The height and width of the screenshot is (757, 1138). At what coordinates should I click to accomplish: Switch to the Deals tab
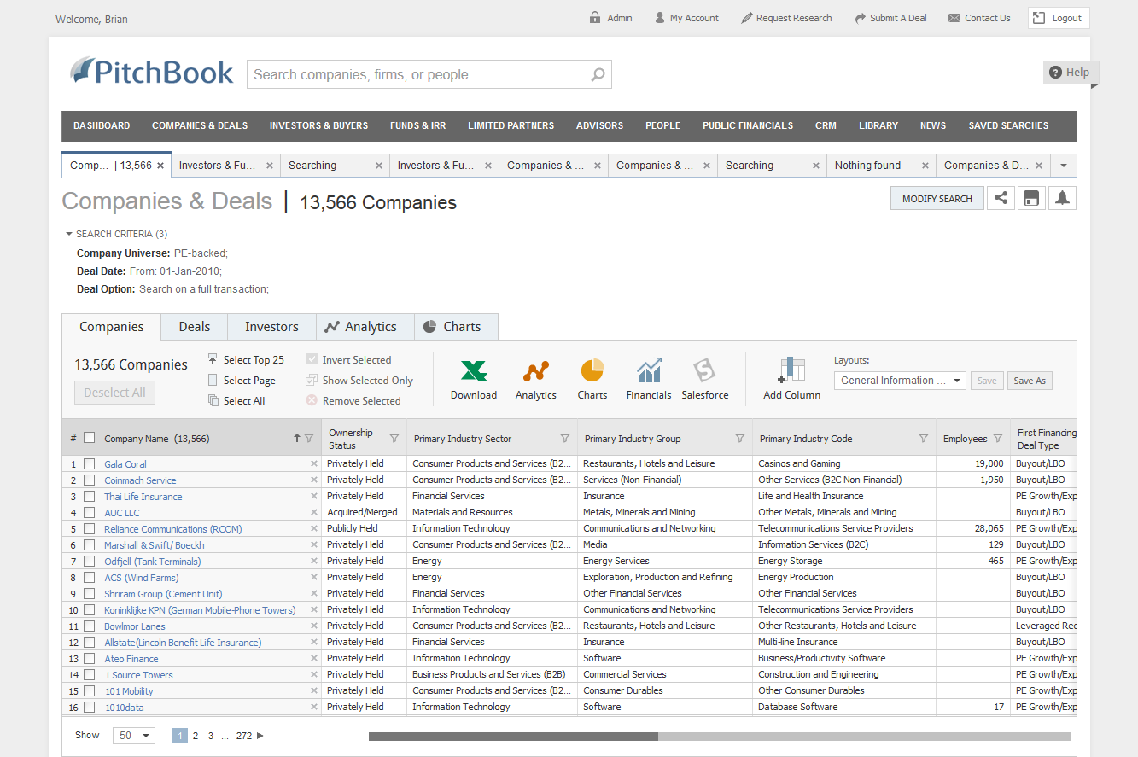point(195,327)
